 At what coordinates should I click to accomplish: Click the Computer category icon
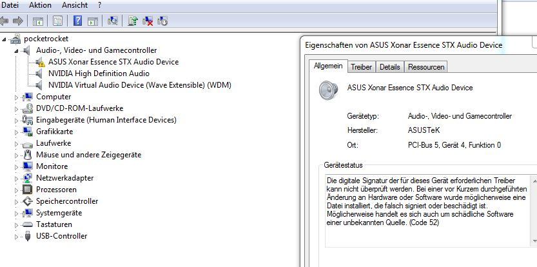27,97
